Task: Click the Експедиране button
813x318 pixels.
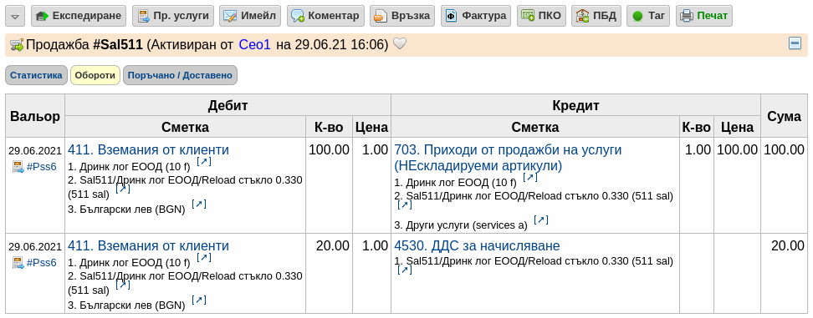Action: pos(79,16)
